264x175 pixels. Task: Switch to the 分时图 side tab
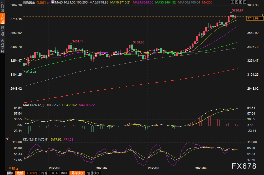pyautogui.click(x=2, y=8)
